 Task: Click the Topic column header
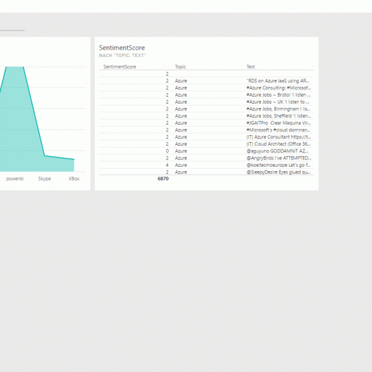click(180, 66)
